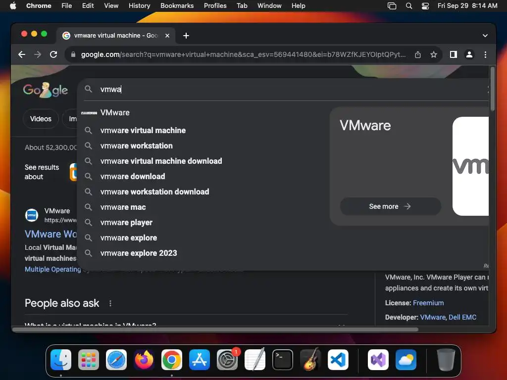
Task: Open Visual Studio Code from dock
Action: (338, 360)
